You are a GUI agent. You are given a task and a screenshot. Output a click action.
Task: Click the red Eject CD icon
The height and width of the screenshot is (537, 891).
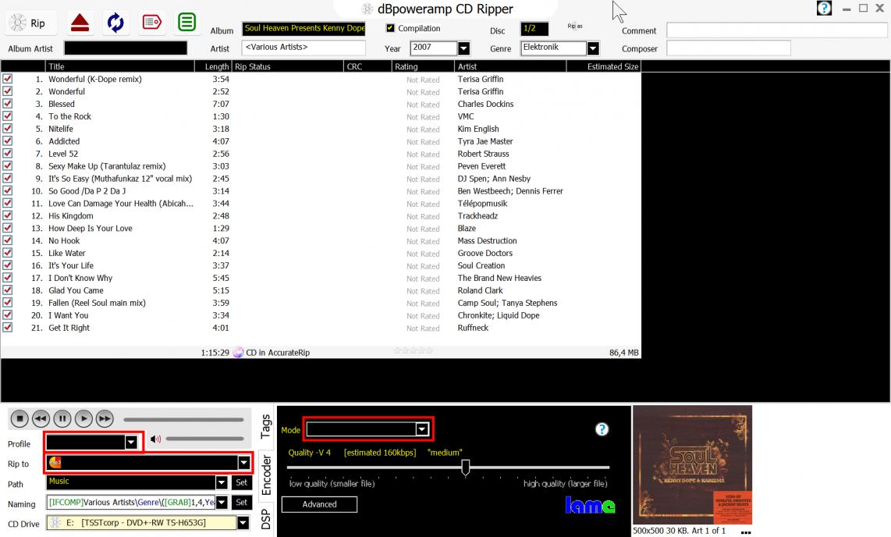[x=80, y=23]
